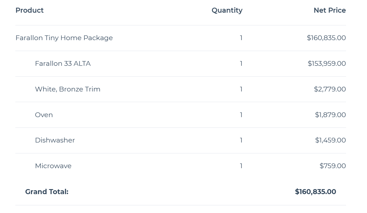This screenshot has height=213, width=367.
Task: Click the Microwave price $759.00
Action: point(333,166)
